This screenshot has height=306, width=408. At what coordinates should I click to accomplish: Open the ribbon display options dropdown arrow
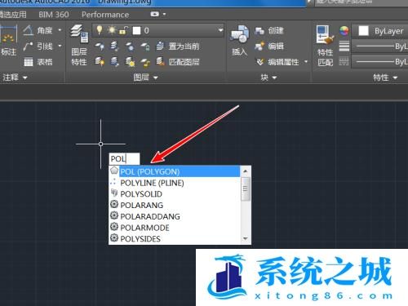164,14
